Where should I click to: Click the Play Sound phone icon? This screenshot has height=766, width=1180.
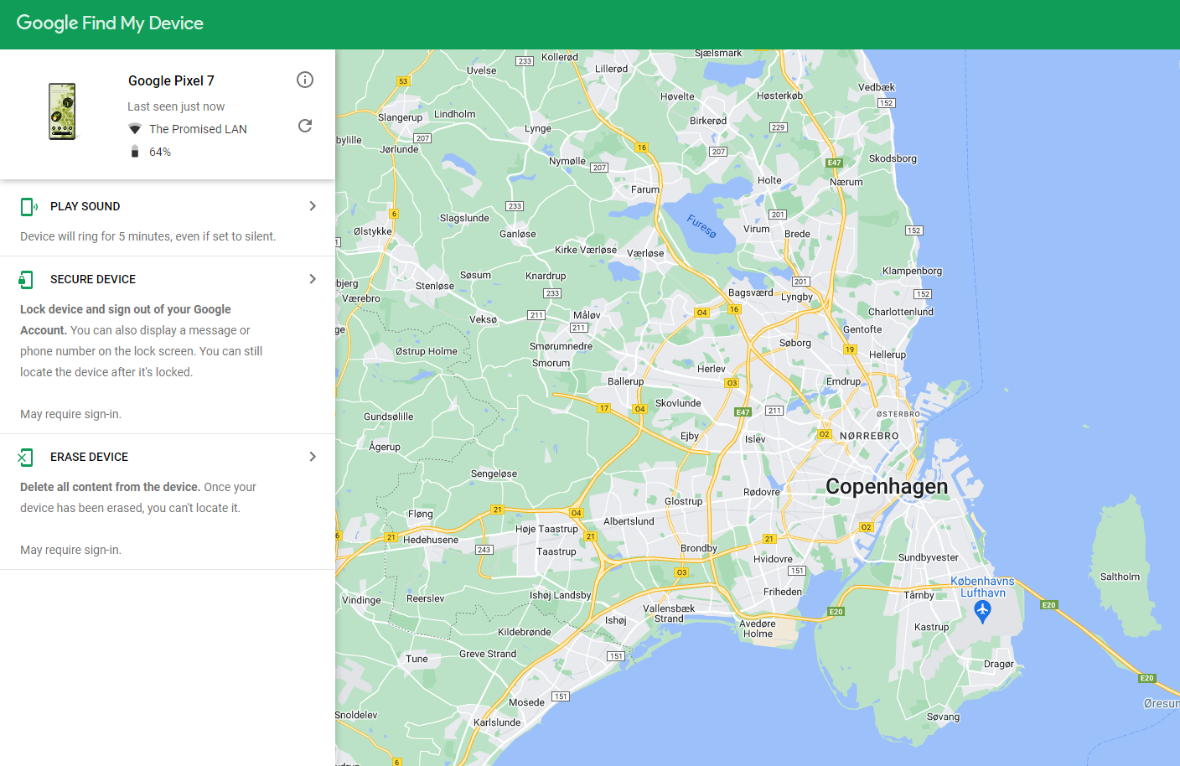tap(28, 206)
